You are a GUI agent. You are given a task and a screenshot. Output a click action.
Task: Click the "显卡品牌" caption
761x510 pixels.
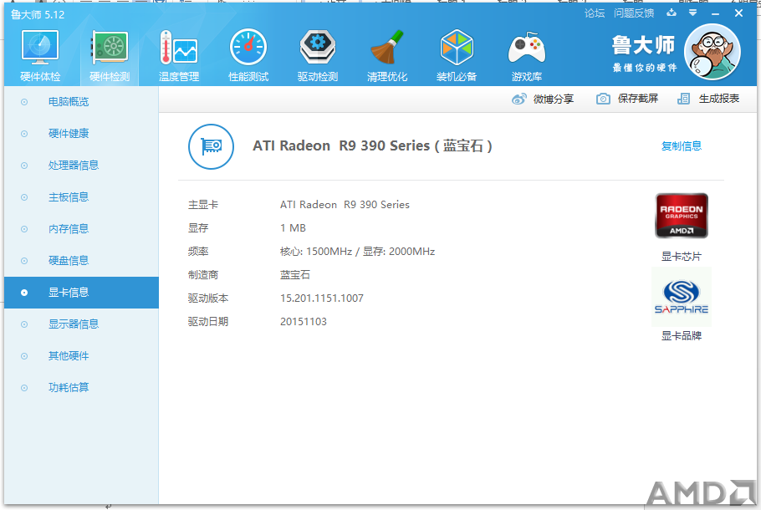click(682, 336)
